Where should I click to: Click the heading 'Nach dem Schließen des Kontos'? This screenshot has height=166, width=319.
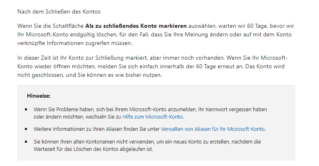[x=59, y=11]
